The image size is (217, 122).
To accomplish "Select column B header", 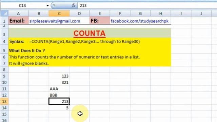I will point(39,14).
